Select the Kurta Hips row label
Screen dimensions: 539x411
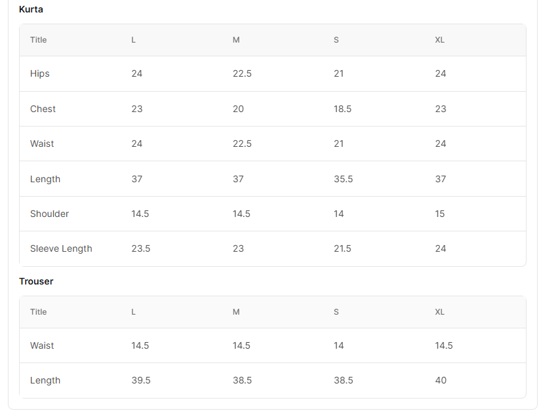coord(39,73)
